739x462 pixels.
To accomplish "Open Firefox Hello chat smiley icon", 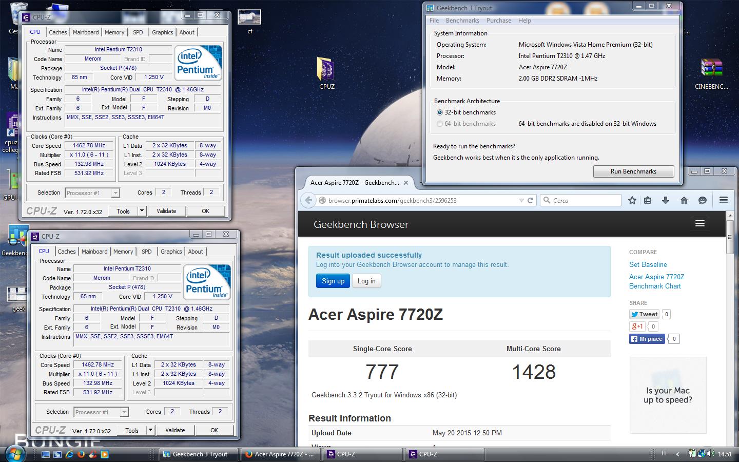I will (703, 200).
